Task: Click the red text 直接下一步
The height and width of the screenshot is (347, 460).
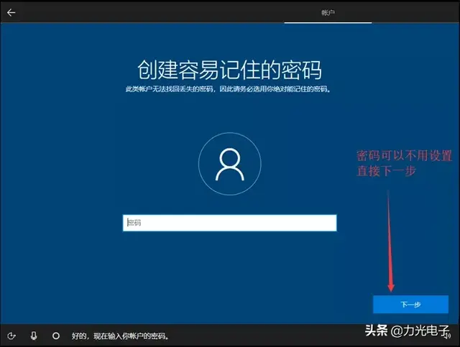Action: (386, 171)
